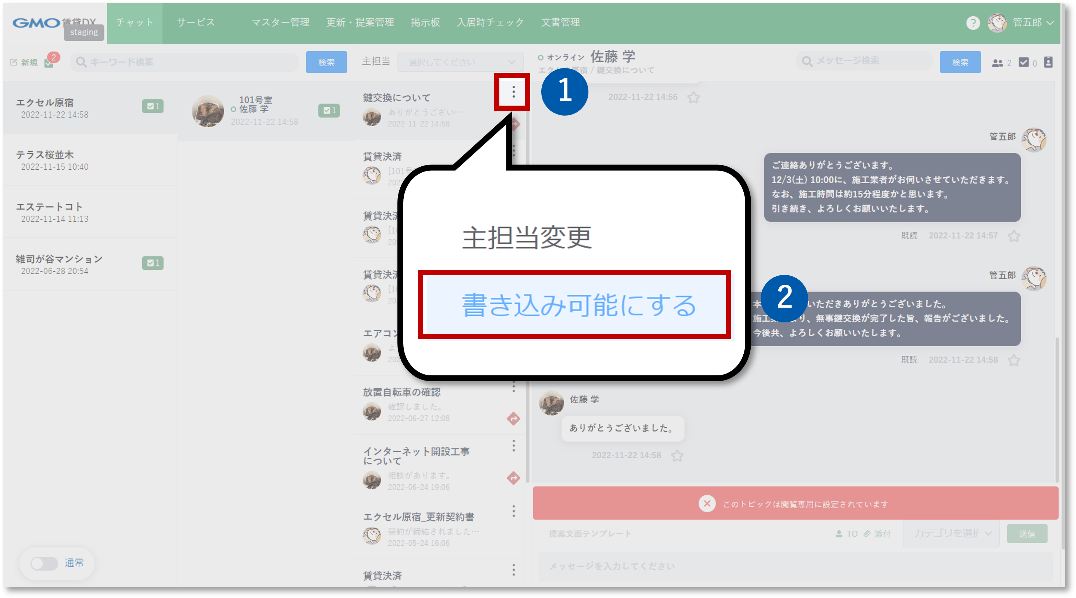
Task: Star the 2022-11-22 14:57 message
Action: coord(1014,236)
